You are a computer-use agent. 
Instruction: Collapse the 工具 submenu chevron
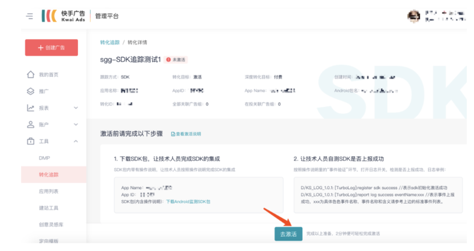(76, 141)
